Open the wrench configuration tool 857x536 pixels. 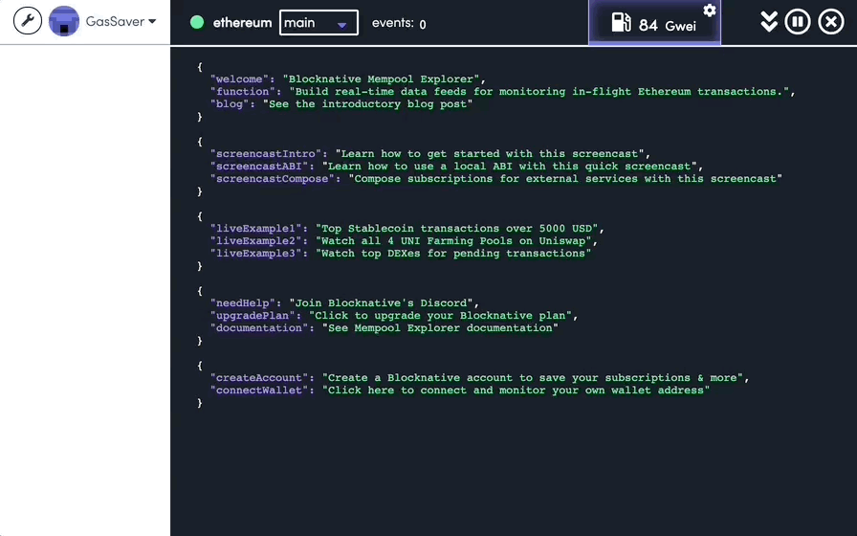tap(28, 21)
